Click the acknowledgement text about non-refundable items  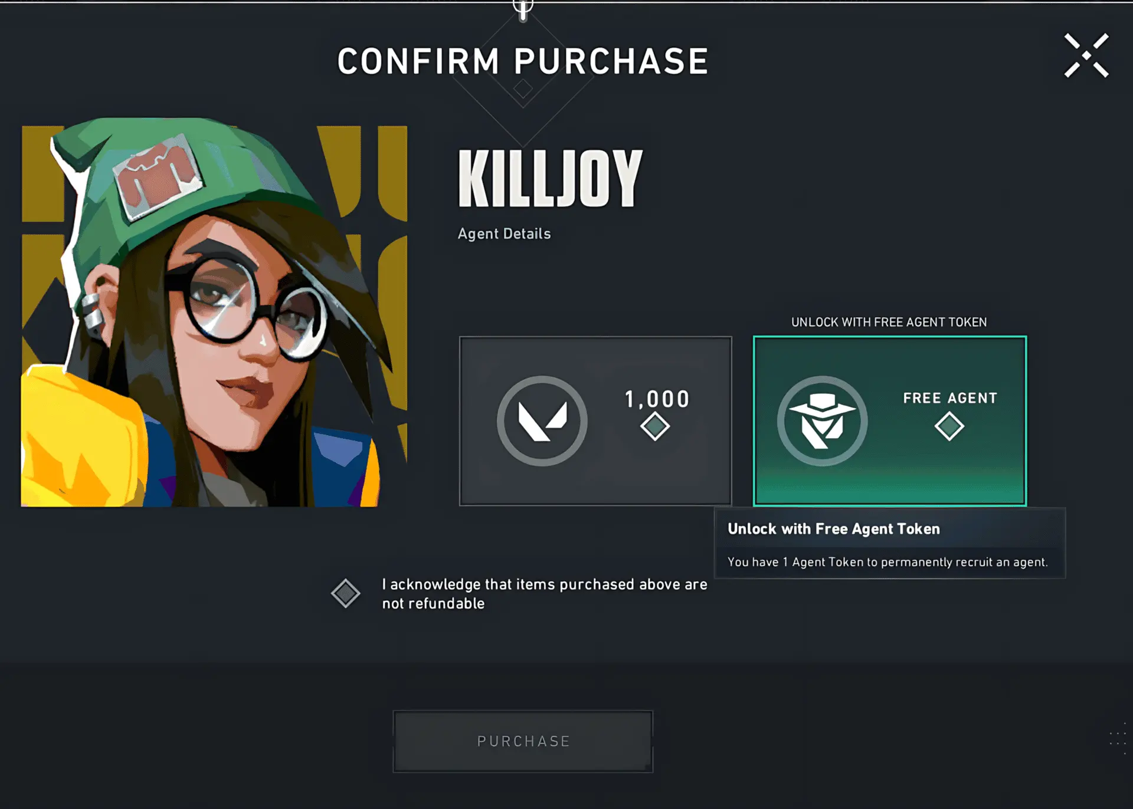545,594
